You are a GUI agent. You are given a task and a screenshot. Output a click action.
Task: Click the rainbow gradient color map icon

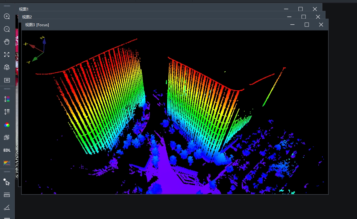tap(7, 163)
